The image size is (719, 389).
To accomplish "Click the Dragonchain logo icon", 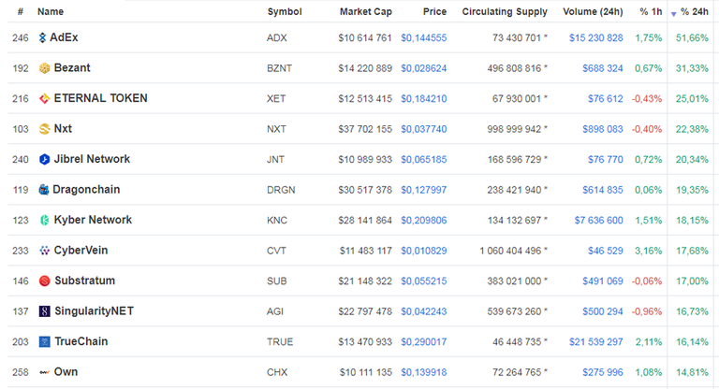I will pyautogui.click(x=44, y=190).
